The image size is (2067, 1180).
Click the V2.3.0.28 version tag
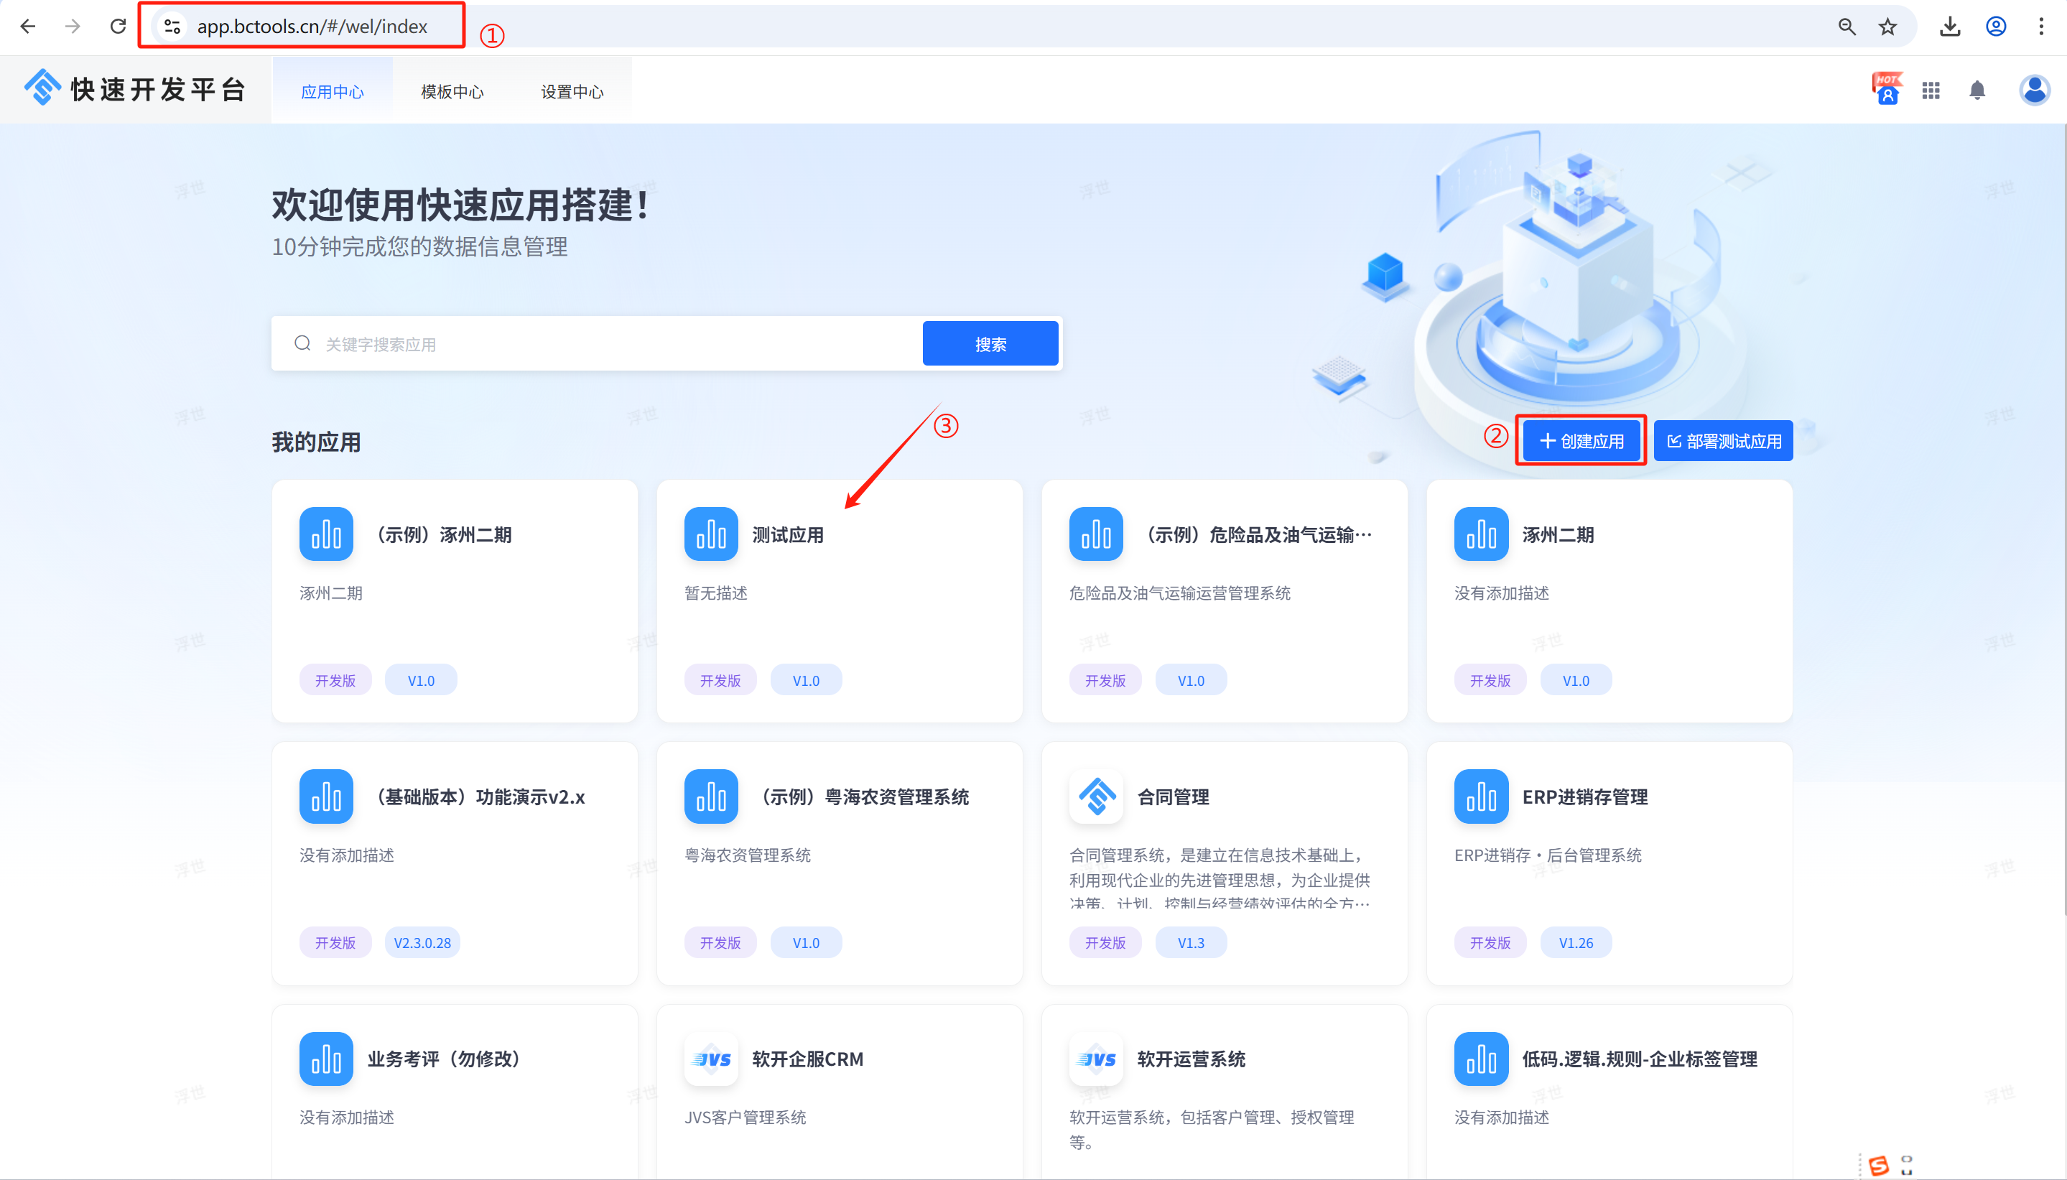[x=422, y=942]
